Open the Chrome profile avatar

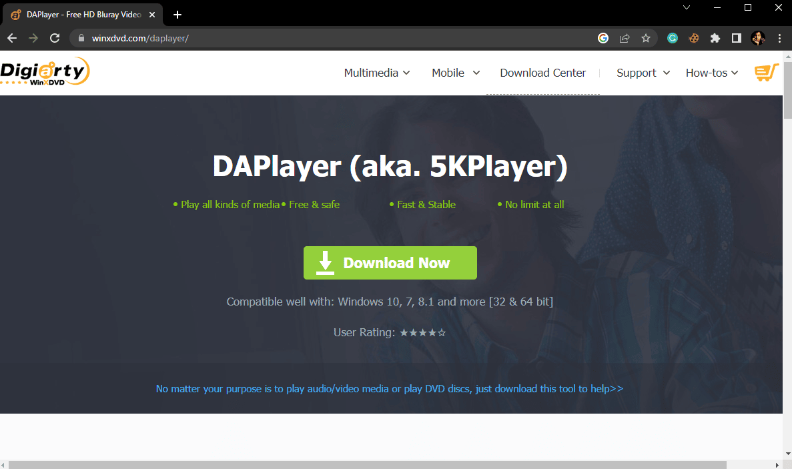758,39
